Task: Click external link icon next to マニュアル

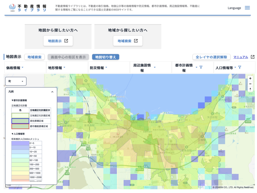Action: click(x=253, y=57)
